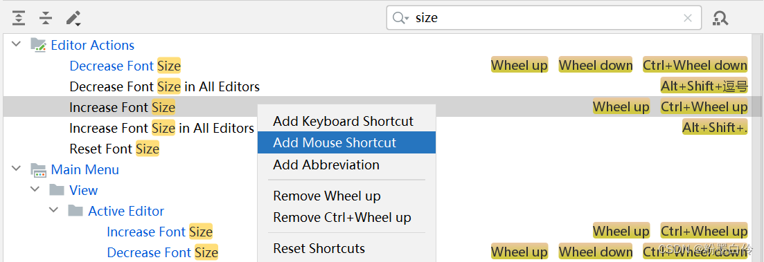The image size is (764, 262).
Task: Click the vertical scrollbar on right edge
Action: click(x=757, y=107)
